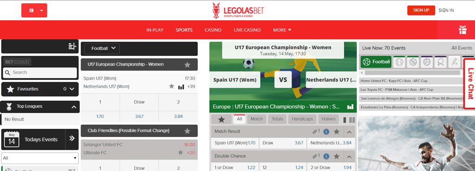The image size is (475, 171).
Task: Favourite the U17 European Championship - Women league
Action: point(187,65)
